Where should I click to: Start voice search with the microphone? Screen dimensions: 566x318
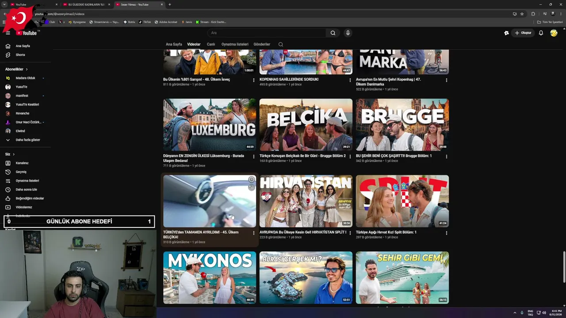348,33
